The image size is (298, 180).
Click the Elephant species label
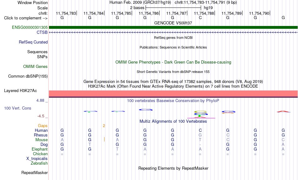point(40,149)
